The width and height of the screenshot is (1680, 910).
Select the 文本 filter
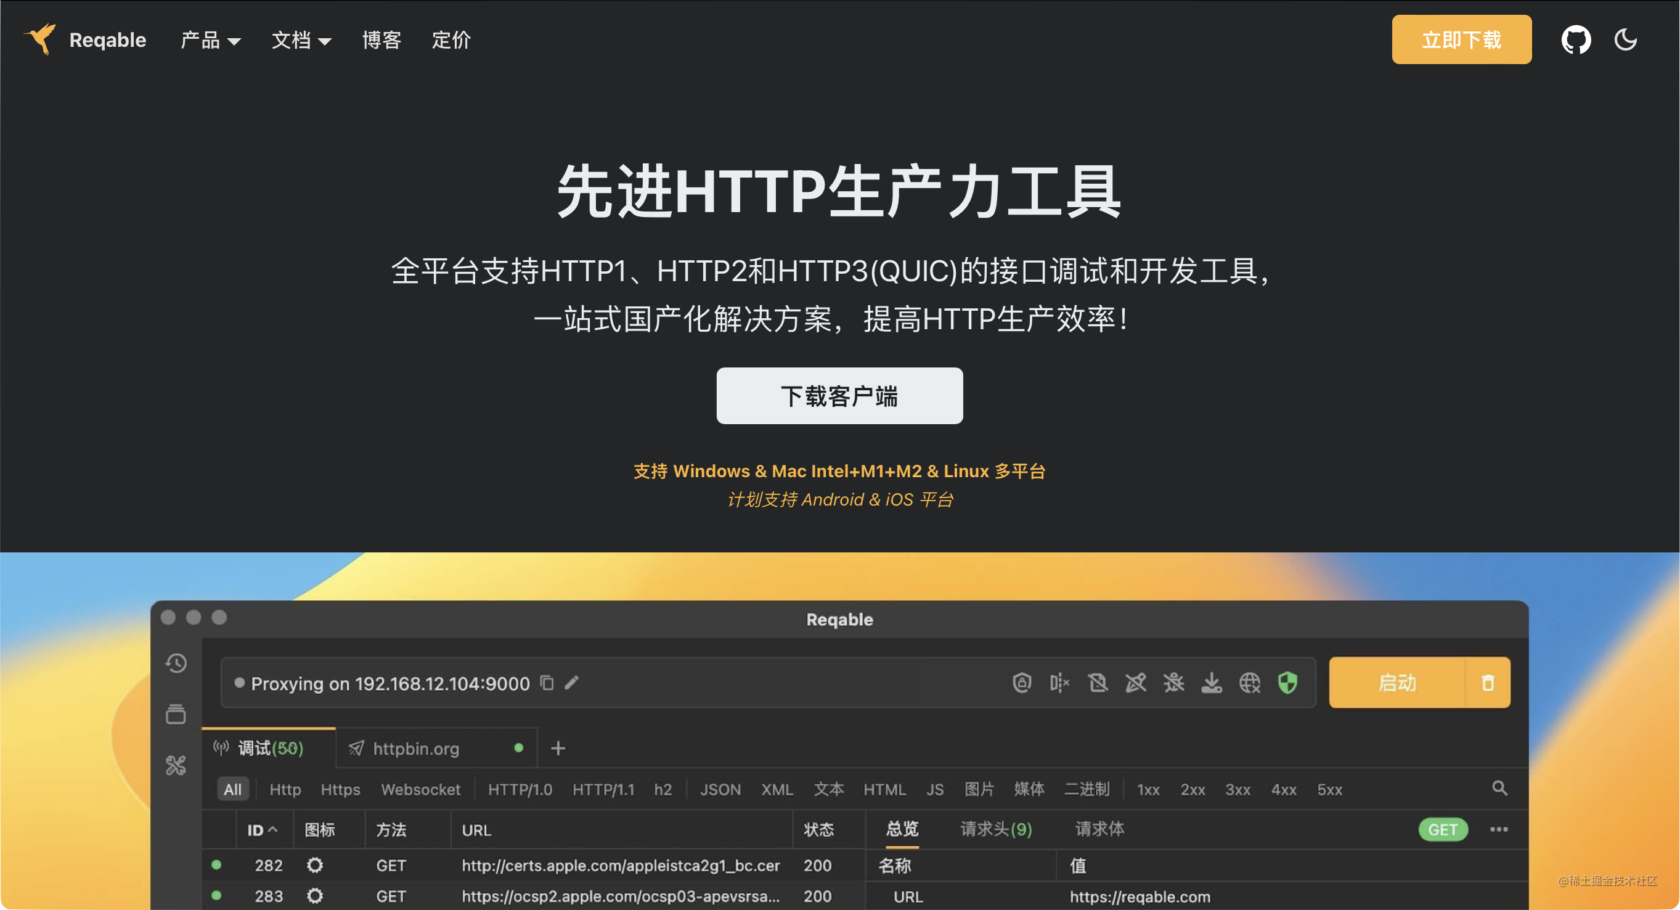coord(828,789)
